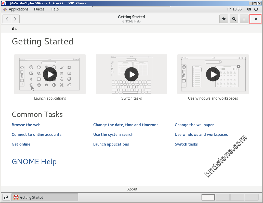Click the Launch applications caption text
This screenshot has height=203, width=263.
[50, 98]
